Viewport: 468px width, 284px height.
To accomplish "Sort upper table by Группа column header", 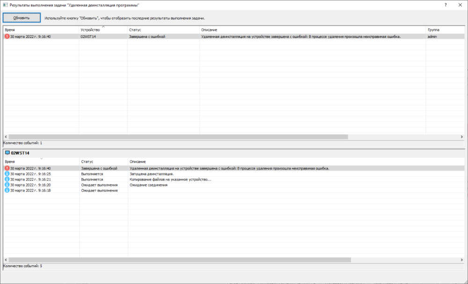I will (x=446, y=30).
